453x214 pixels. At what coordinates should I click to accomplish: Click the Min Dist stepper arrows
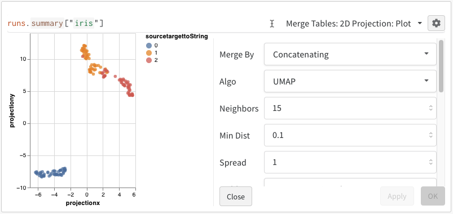(x=430, y=135)
